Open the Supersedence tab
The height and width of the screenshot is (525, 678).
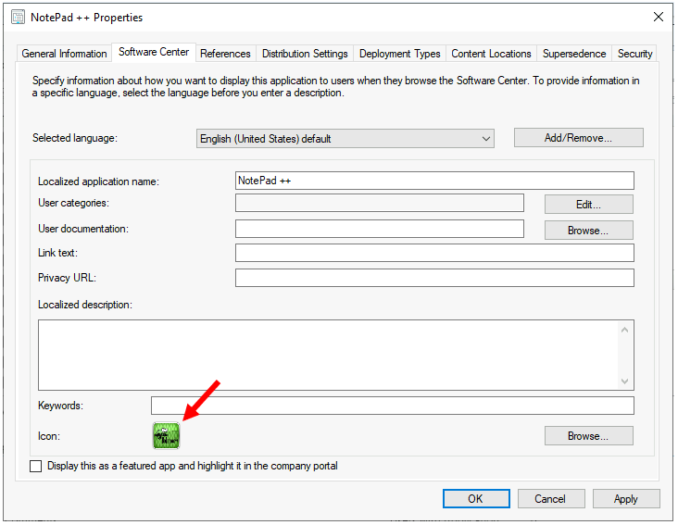pos(574,54)
